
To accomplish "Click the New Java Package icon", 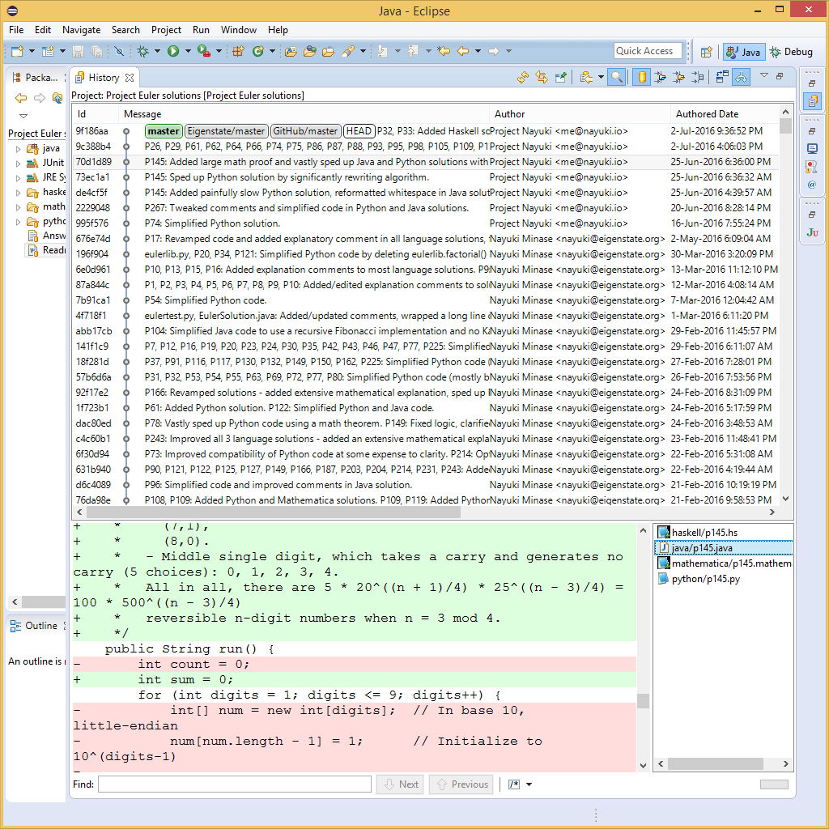I will [239, 51].
